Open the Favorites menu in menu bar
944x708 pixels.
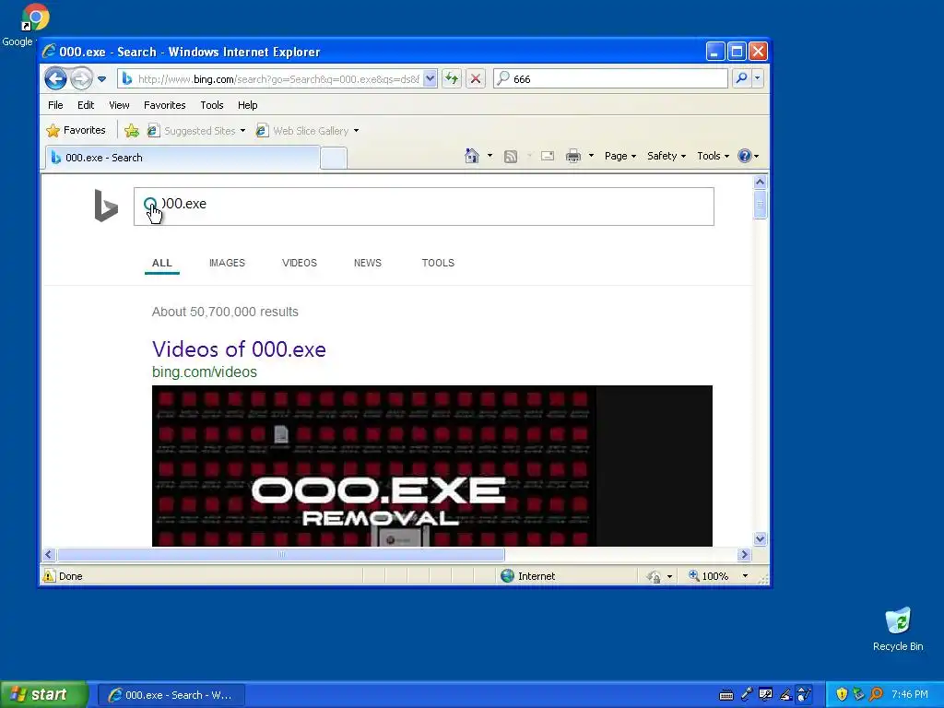164,105
